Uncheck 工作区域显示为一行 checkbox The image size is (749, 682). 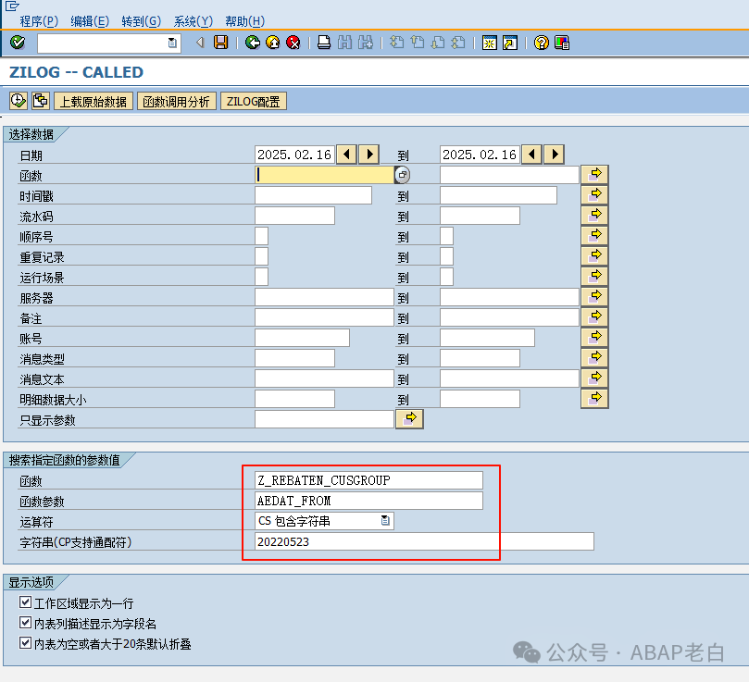[x=25, y=601]
